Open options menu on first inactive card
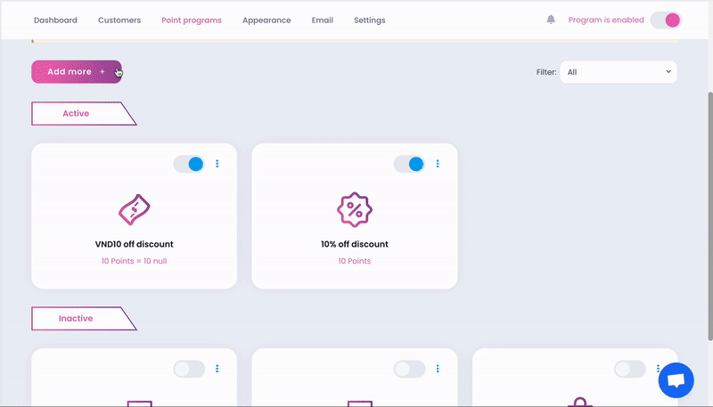Viewport: 713px width, 407px height. 217,369
